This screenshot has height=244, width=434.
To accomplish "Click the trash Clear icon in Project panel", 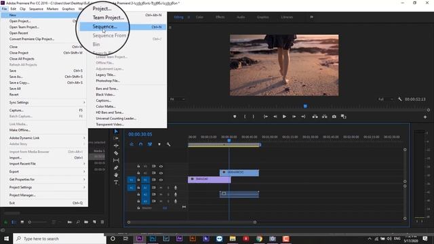I will click(102, 222).
